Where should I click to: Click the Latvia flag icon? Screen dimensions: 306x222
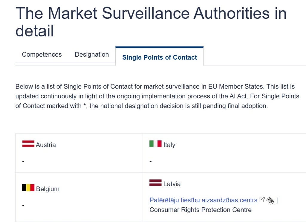[x=155, y=183]
